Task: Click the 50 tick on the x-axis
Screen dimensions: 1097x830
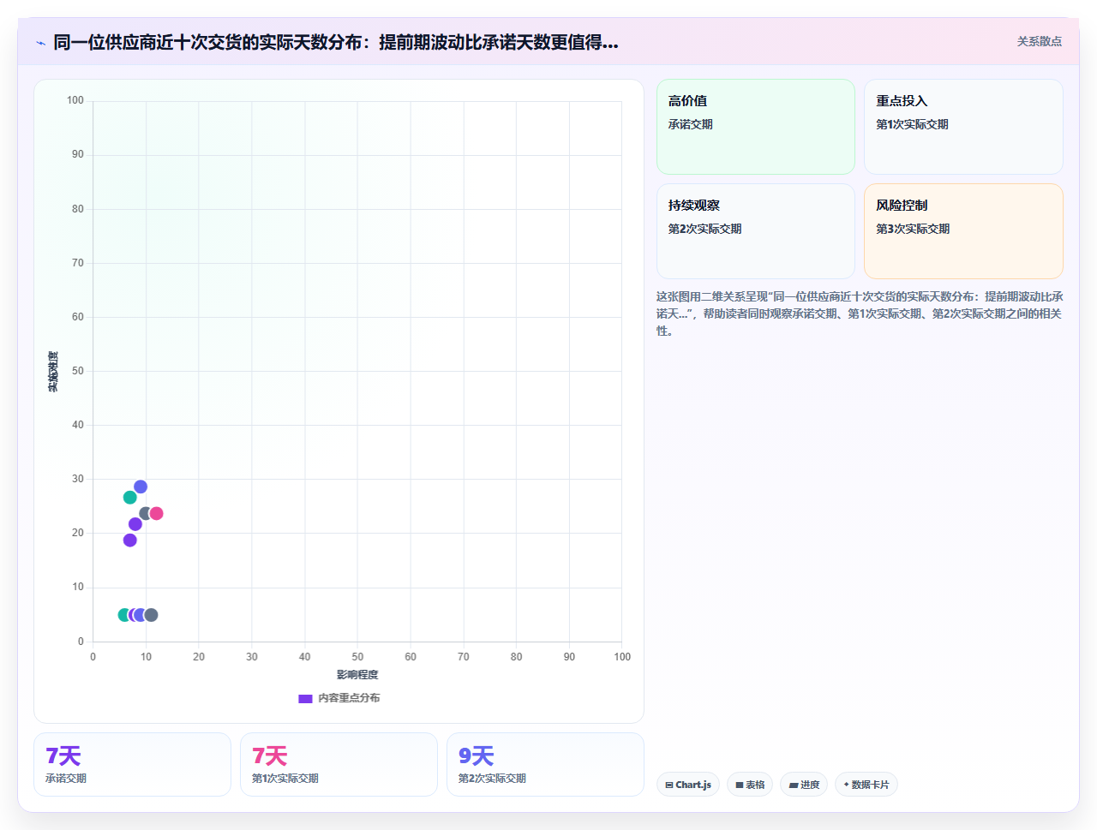Action: (x=357, y=657)
